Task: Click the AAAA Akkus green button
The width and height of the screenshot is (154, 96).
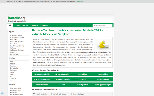Action: [x=103, y=74]
